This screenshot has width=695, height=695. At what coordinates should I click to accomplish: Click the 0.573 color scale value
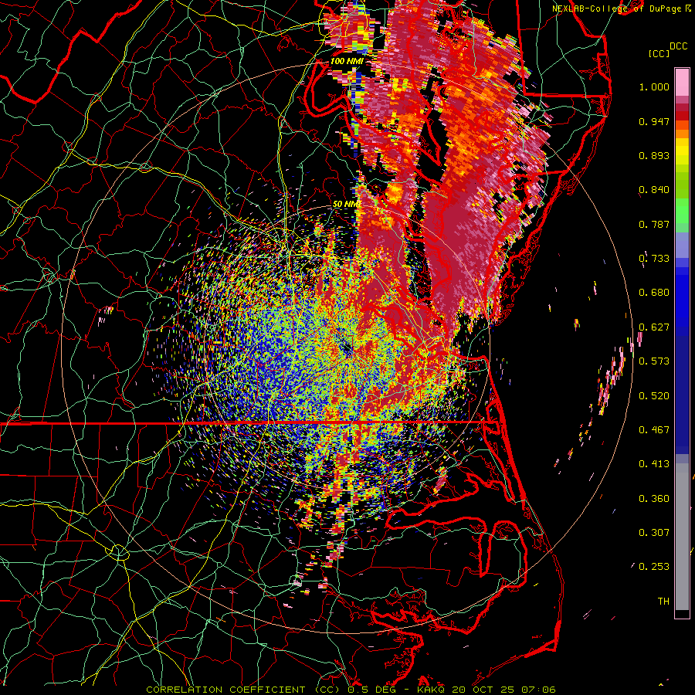pos(654,361)
